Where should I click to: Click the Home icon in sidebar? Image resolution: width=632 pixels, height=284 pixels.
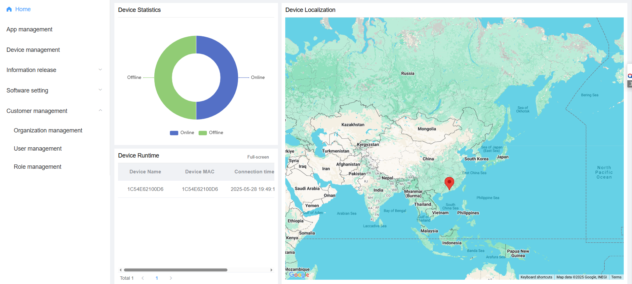[x=9, y=9]
